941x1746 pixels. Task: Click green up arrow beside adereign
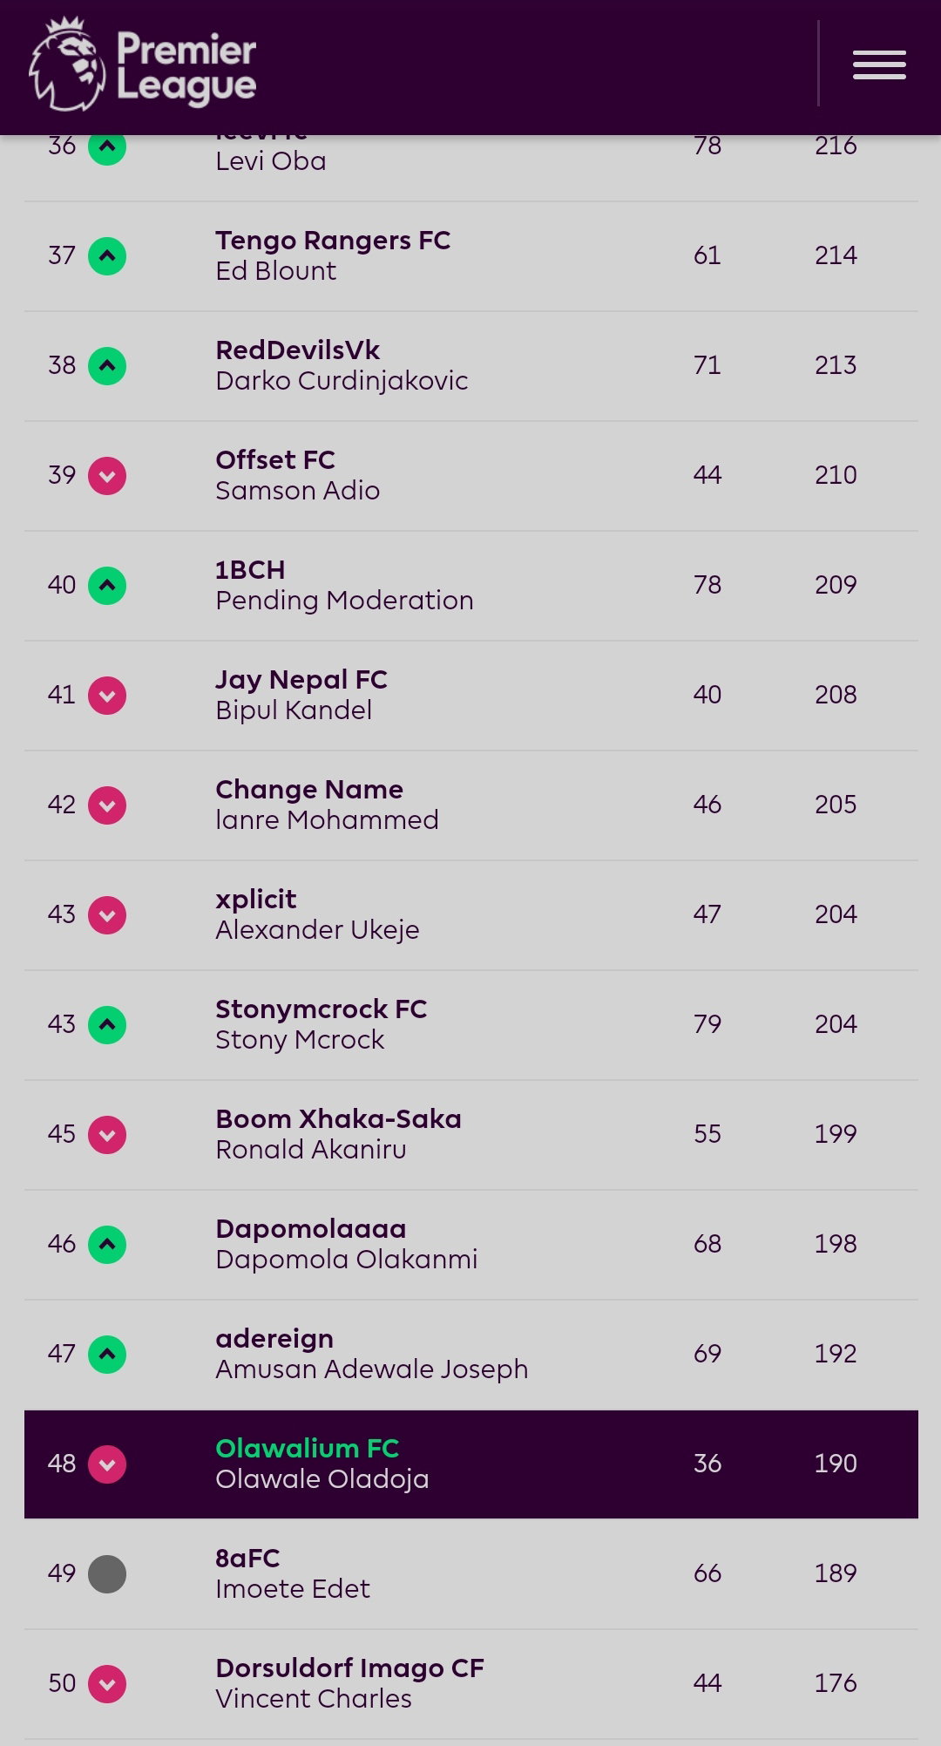coord(107,1355)
